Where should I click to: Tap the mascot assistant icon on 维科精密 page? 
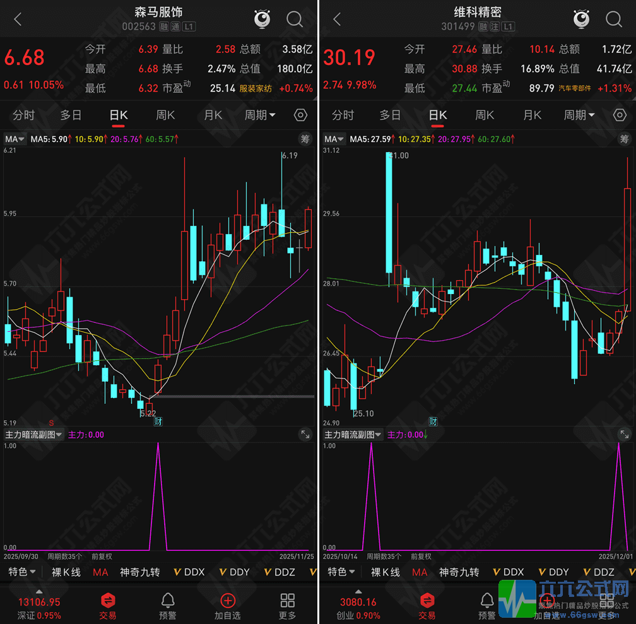[x=581, y=19]
